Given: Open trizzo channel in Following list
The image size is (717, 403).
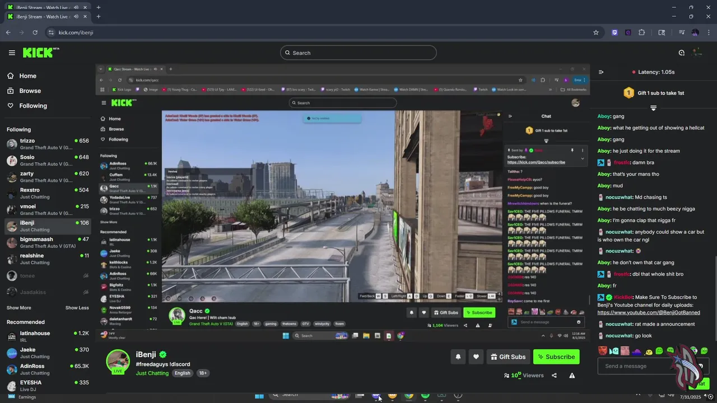Looking at the screenshot, I should pyautogui.click(x=48, y=144).
